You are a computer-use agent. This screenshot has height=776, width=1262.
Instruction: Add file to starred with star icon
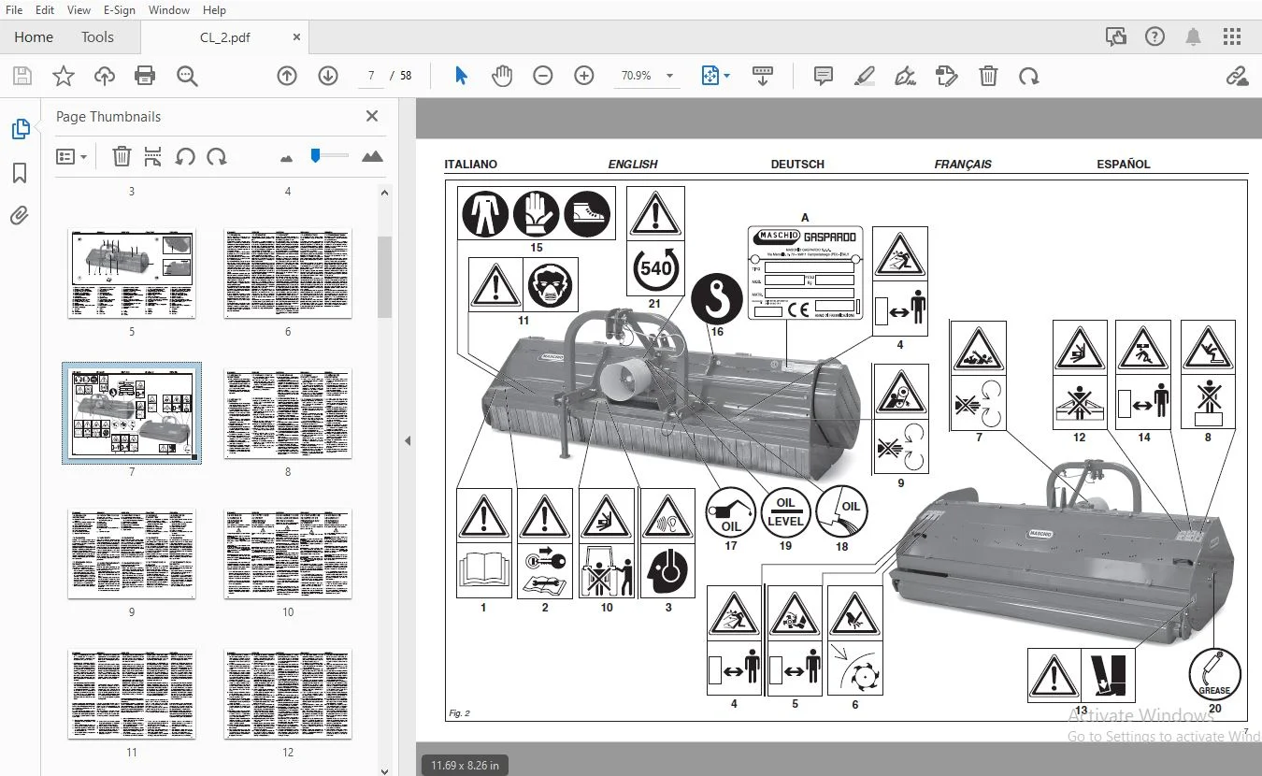[x=64, y=76]
